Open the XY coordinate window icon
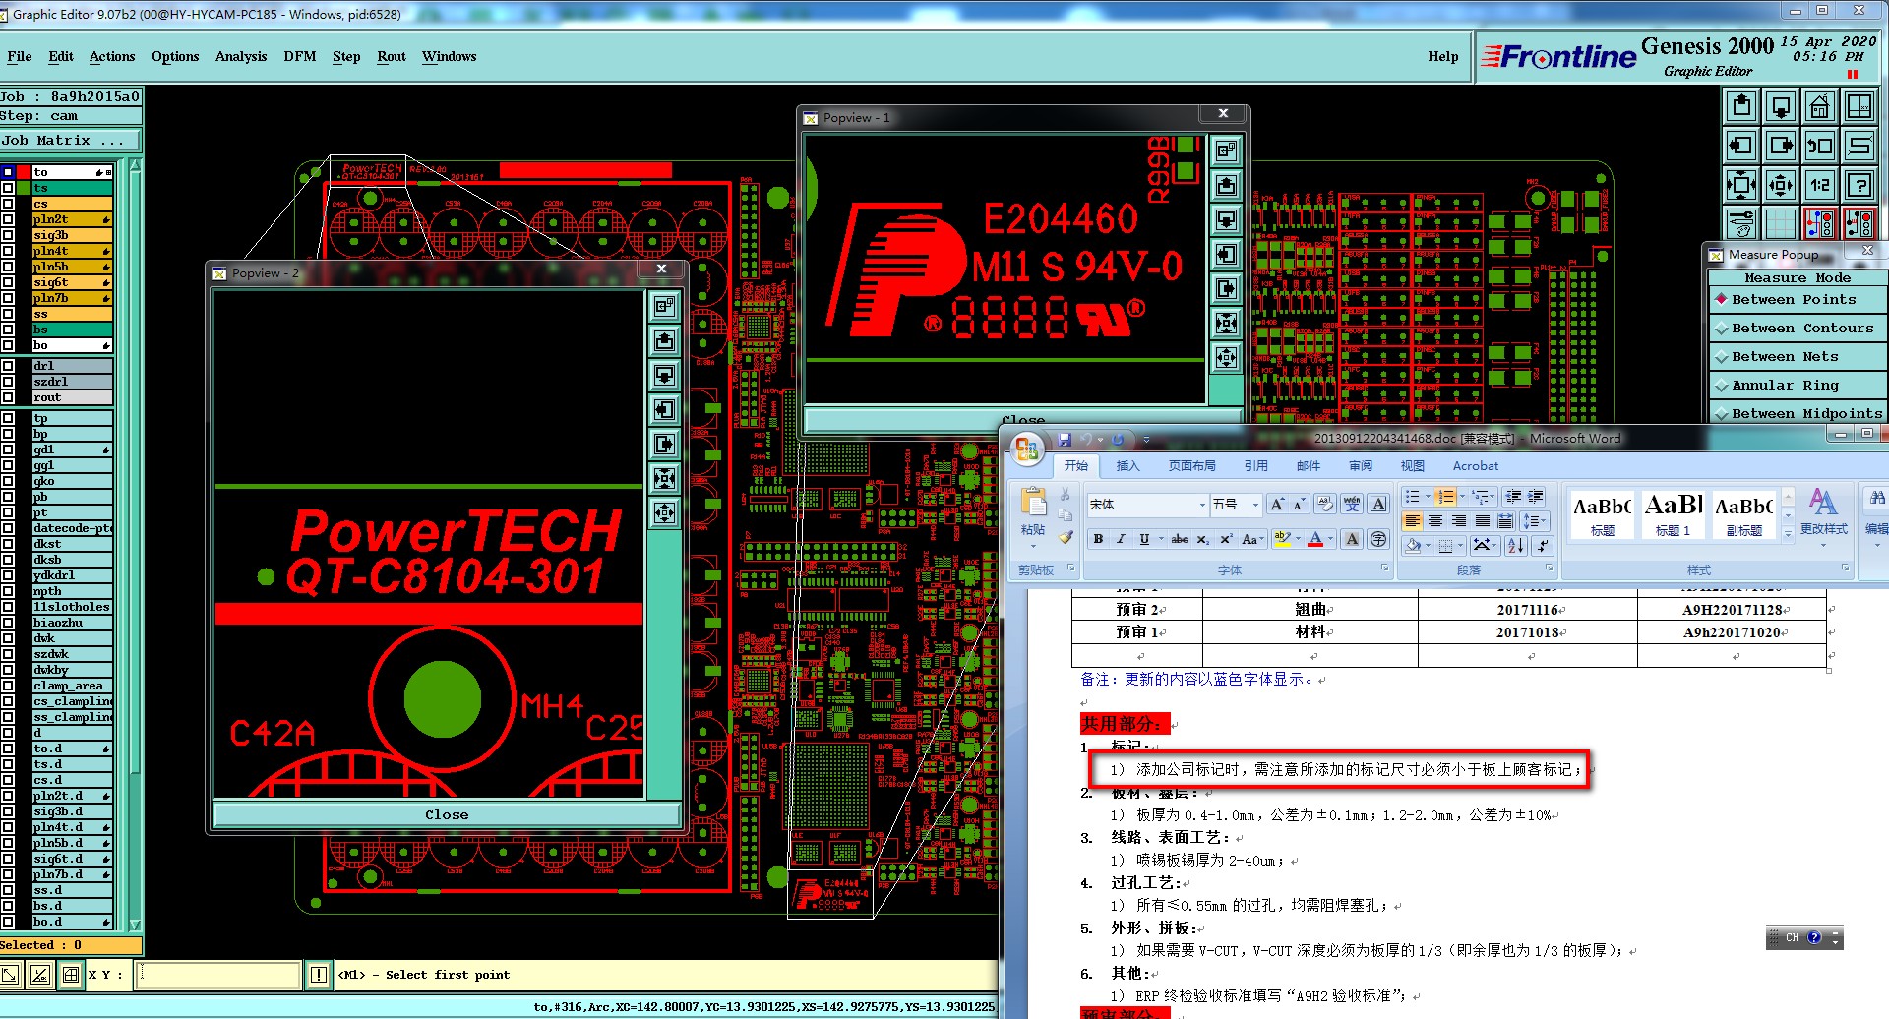 (1859, 106)
